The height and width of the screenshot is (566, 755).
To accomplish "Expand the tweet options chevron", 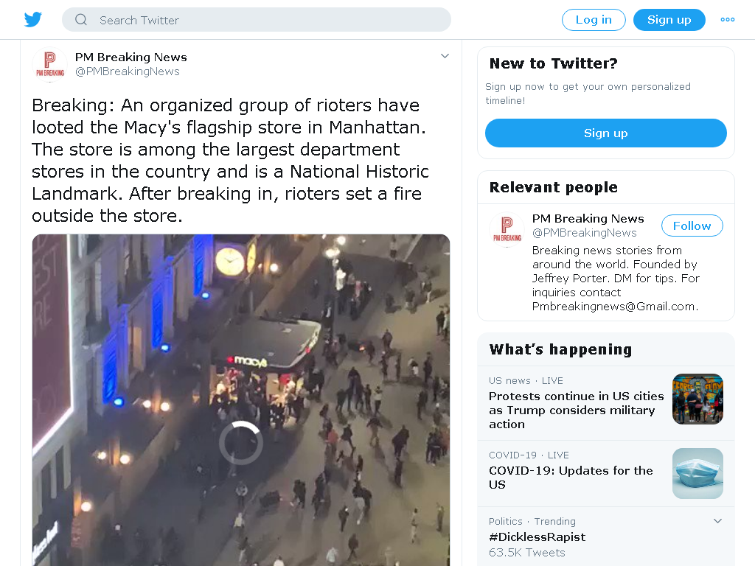I will (x=445, y=56).
